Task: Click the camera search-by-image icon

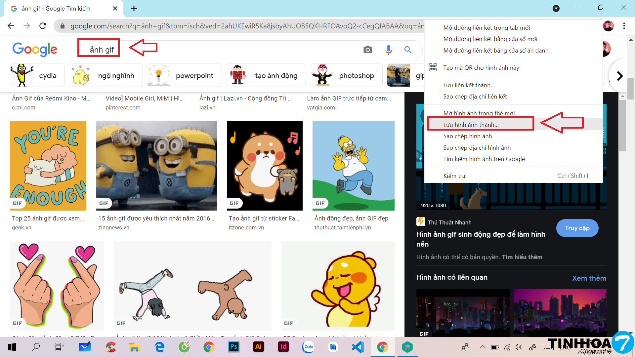Action: pos(367,50)
